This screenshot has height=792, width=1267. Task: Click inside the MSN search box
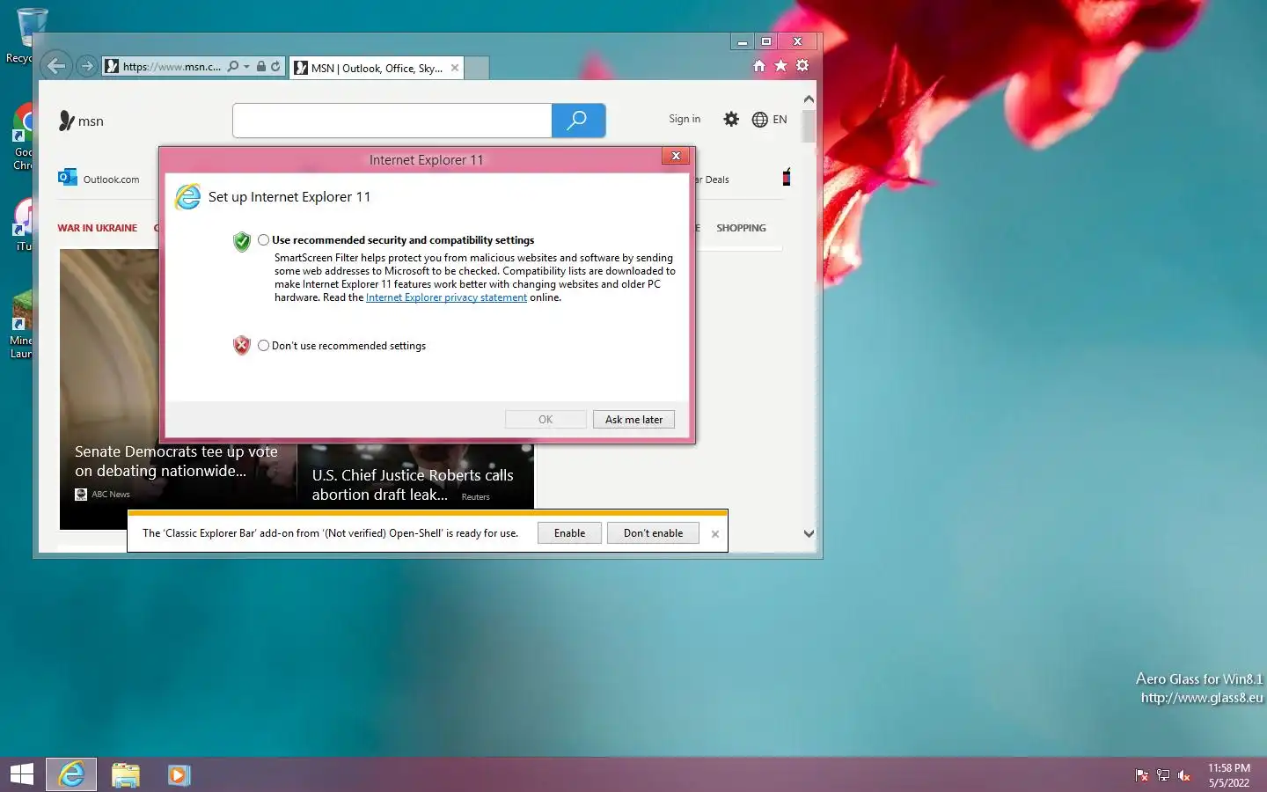pyautogui.click(x=392, y=121)
